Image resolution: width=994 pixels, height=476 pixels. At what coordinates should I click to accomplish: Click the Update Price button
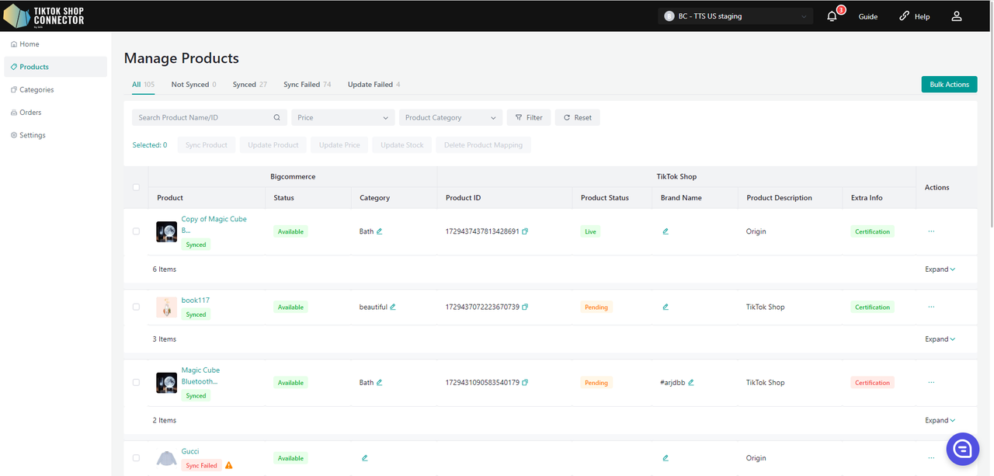pyautogui.click(x=339, y=145)
